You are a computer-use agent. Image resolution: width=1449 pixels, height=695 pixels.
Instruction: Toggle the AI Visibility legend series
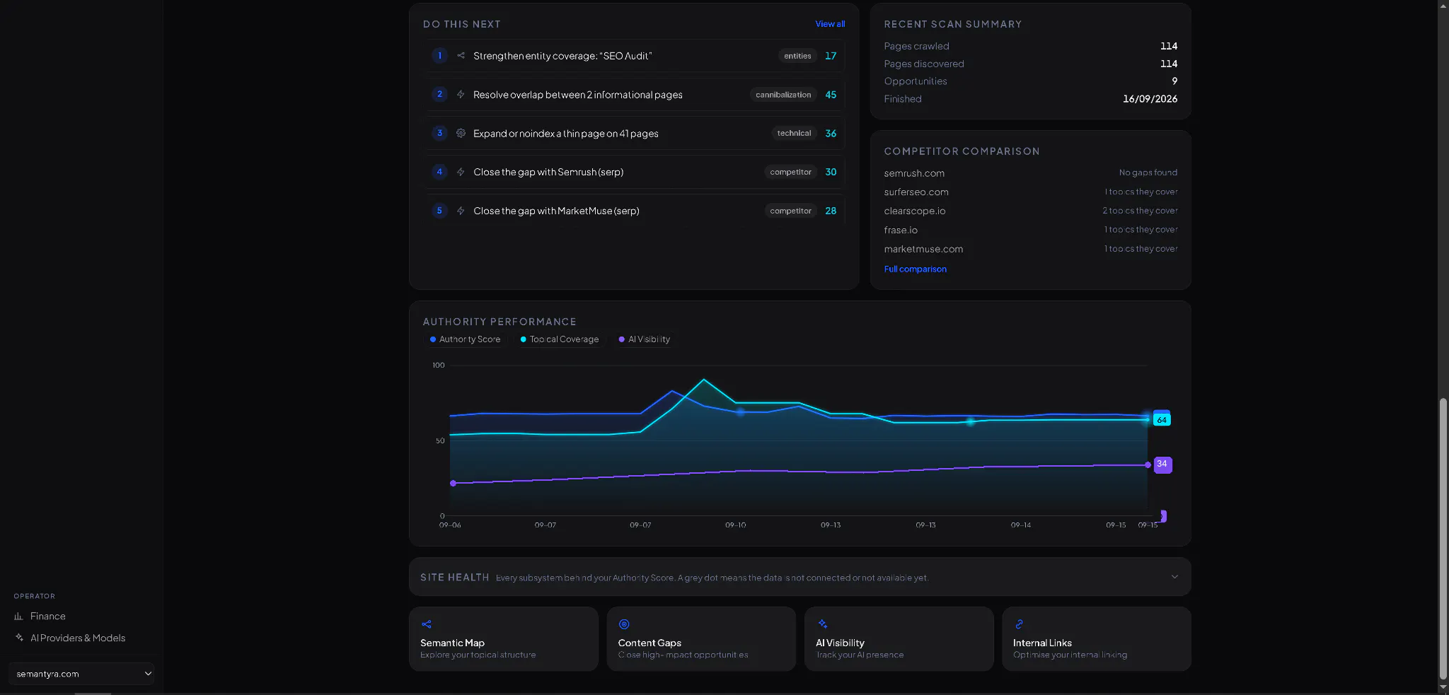pos(645,339)
